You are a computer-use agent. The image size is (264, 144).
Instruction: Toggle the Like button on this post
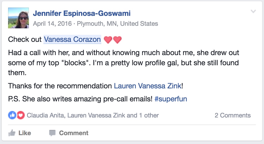coord(20,133)
